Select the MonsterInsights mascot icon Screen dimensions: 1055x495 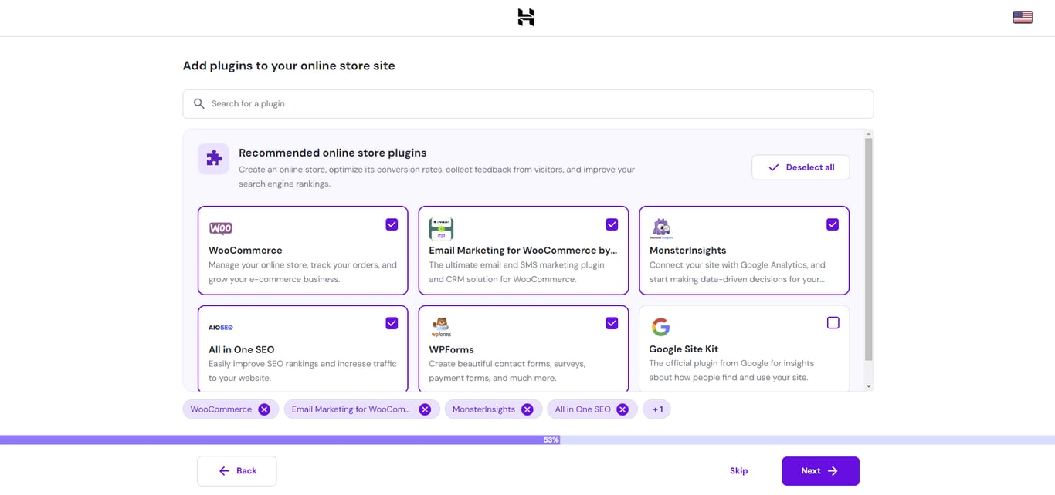[662, 227]
